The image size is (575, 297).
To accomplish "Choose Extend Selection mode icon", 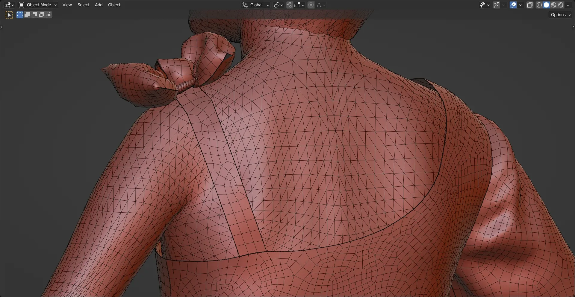I will (27, 15).
